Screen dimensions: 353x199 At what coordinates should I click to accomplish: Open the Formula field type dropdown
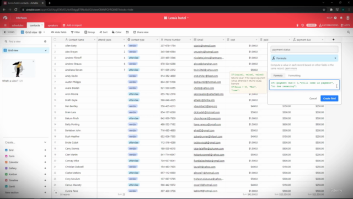tap(304, 58)
